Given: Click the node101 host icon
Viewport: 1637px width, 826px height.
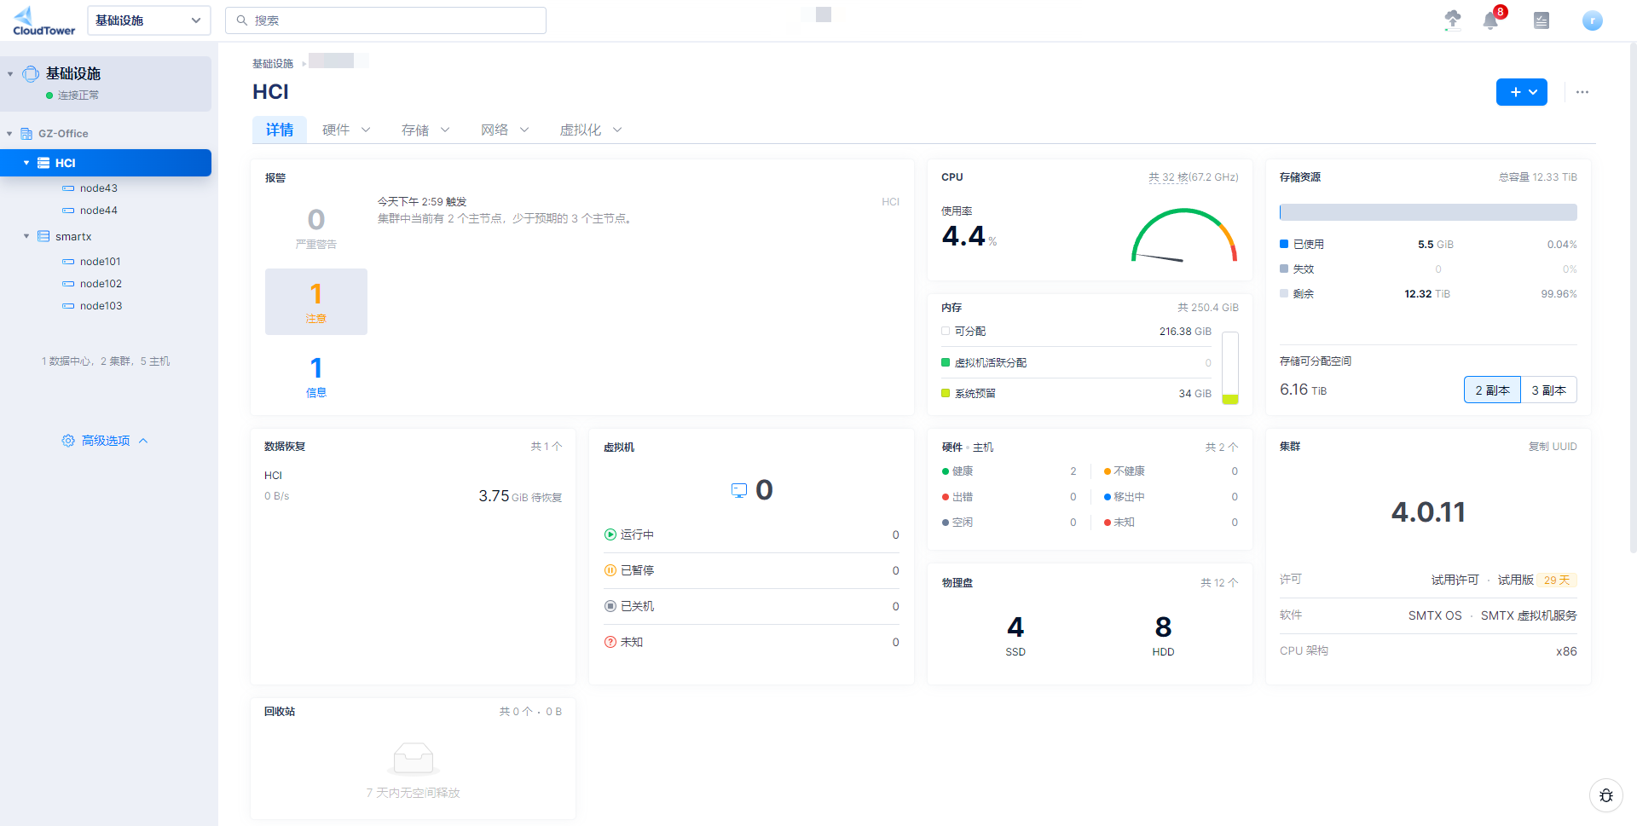Looking at the screenshot, I should click(x=68, y=262).
